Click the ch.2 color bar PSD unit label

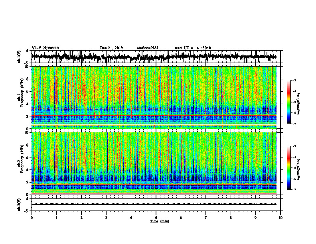coord(299,169)
